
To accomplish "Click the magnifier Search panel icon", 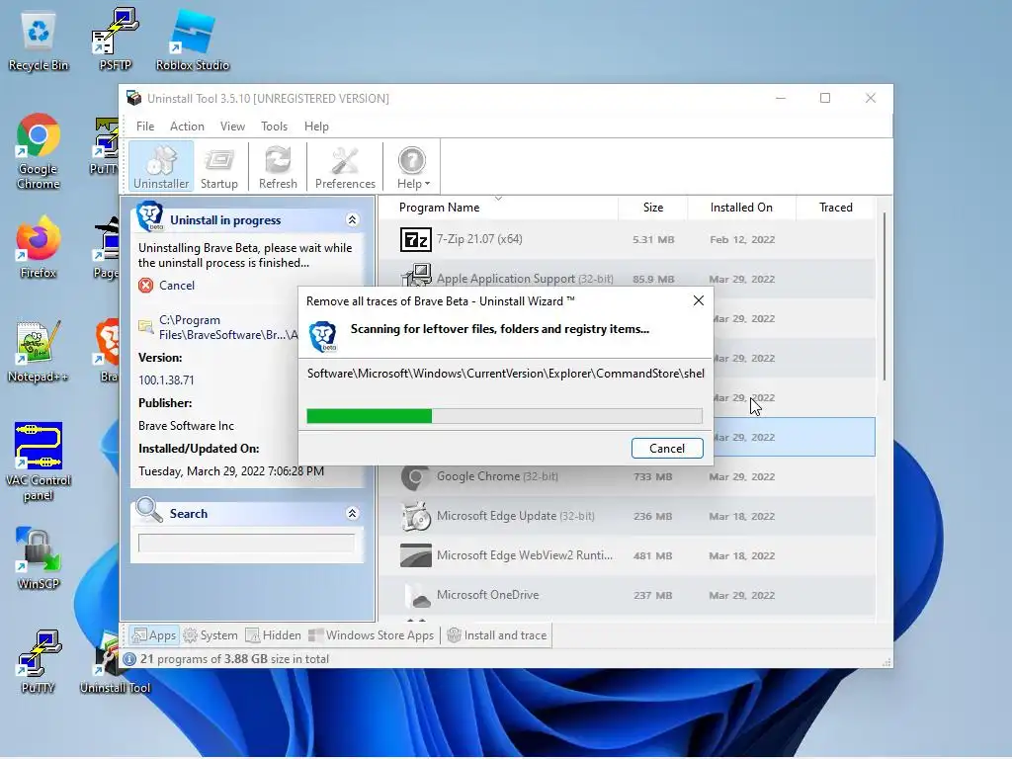I will (149, 511).
